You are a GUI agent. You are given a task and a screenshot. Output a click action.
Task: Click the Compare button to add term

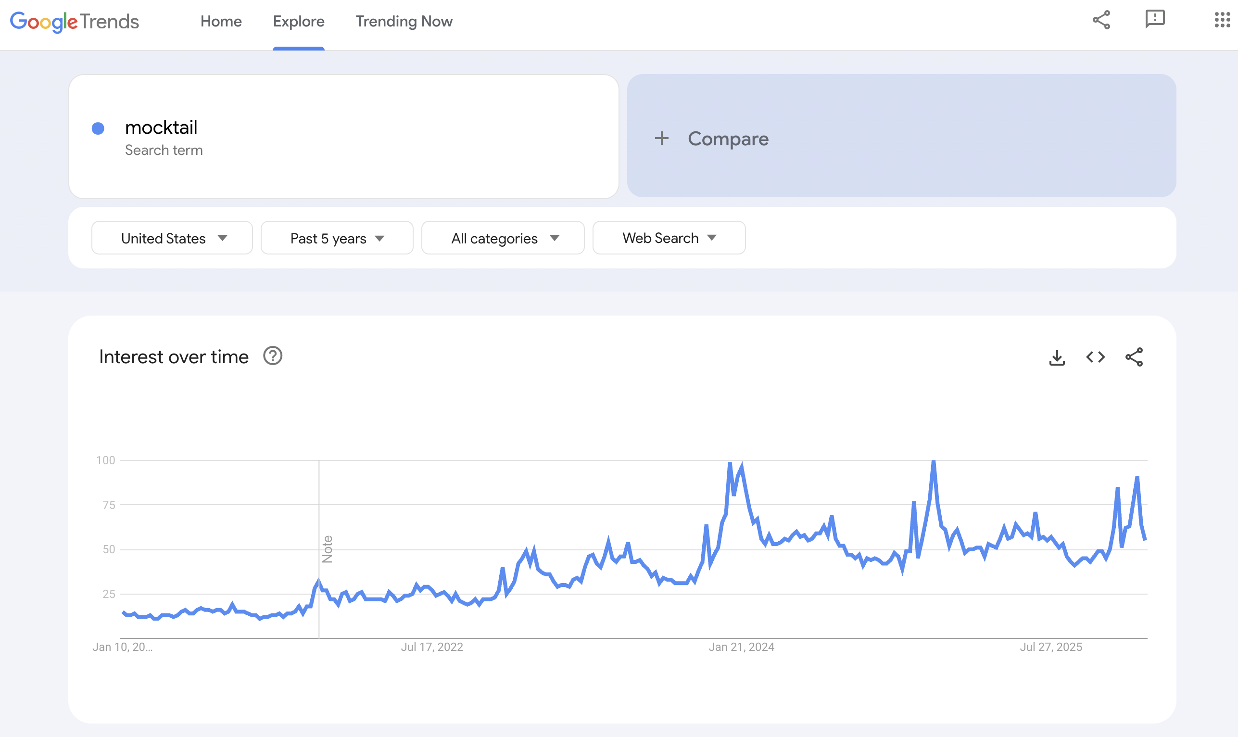pos(728,139)
